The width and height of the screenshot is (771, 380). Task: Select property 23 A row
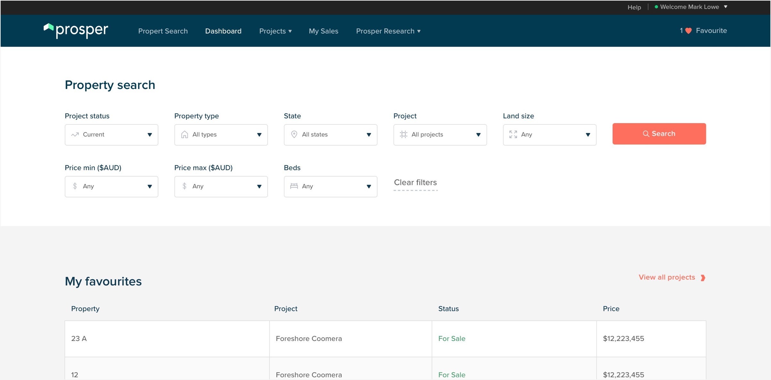[x=385, y=339]
